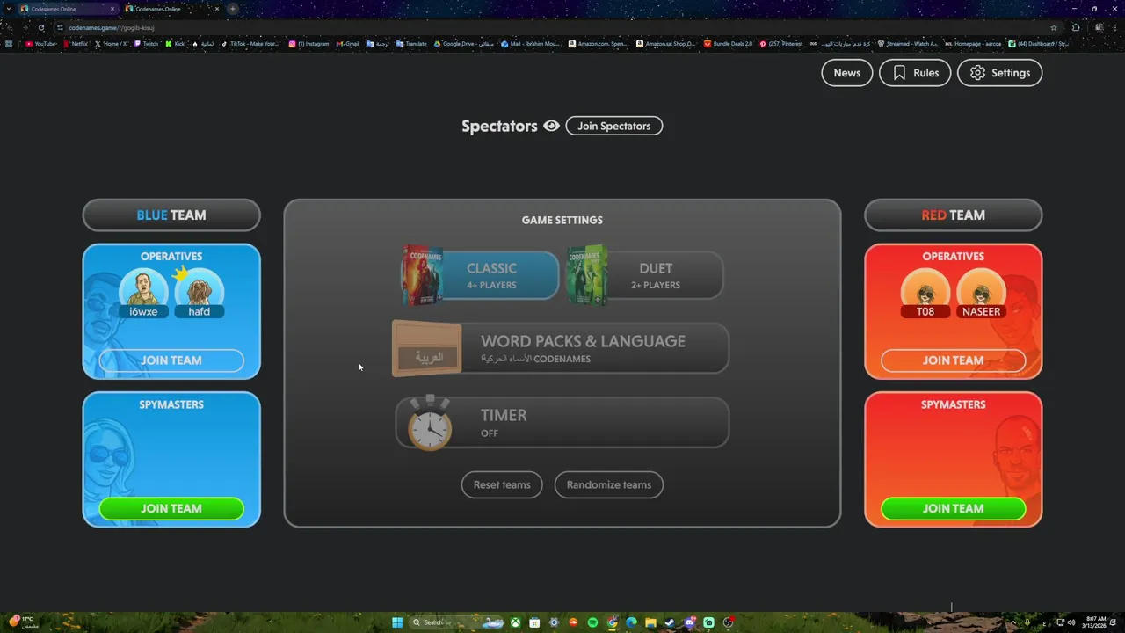Screen dimensions: 1125x633
Task: Select the Classic 4+ players mode
Action: tap(480, 275)
